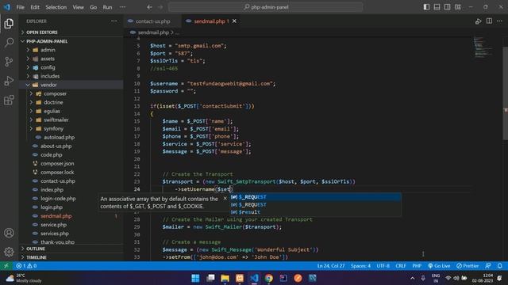Toggle the secondary side bar layout icon
Screen dimensions: 508x285
(447, 7)
